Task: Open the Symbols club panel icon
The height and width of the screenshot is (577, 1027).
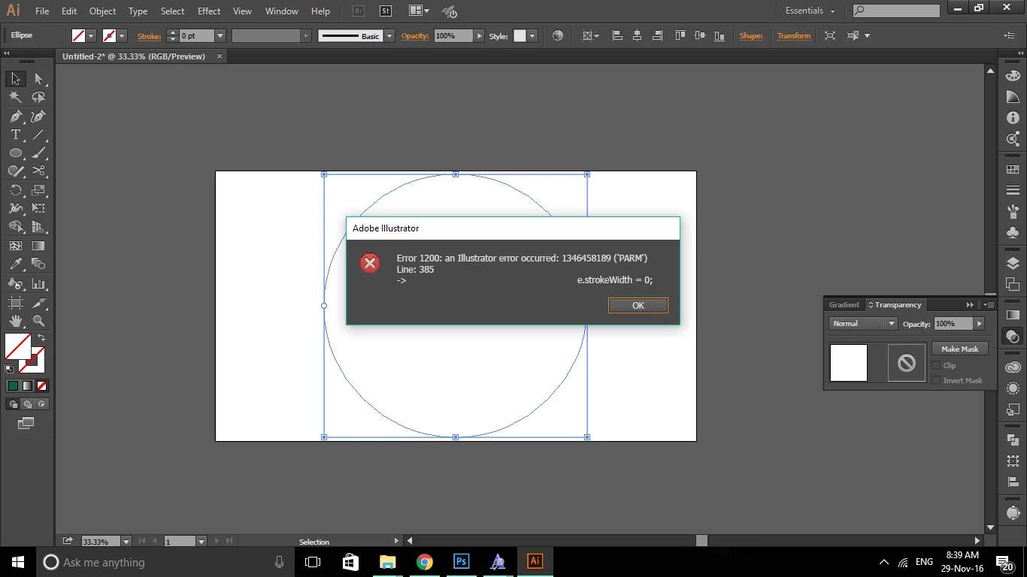Action: [x=1013, y=233]
